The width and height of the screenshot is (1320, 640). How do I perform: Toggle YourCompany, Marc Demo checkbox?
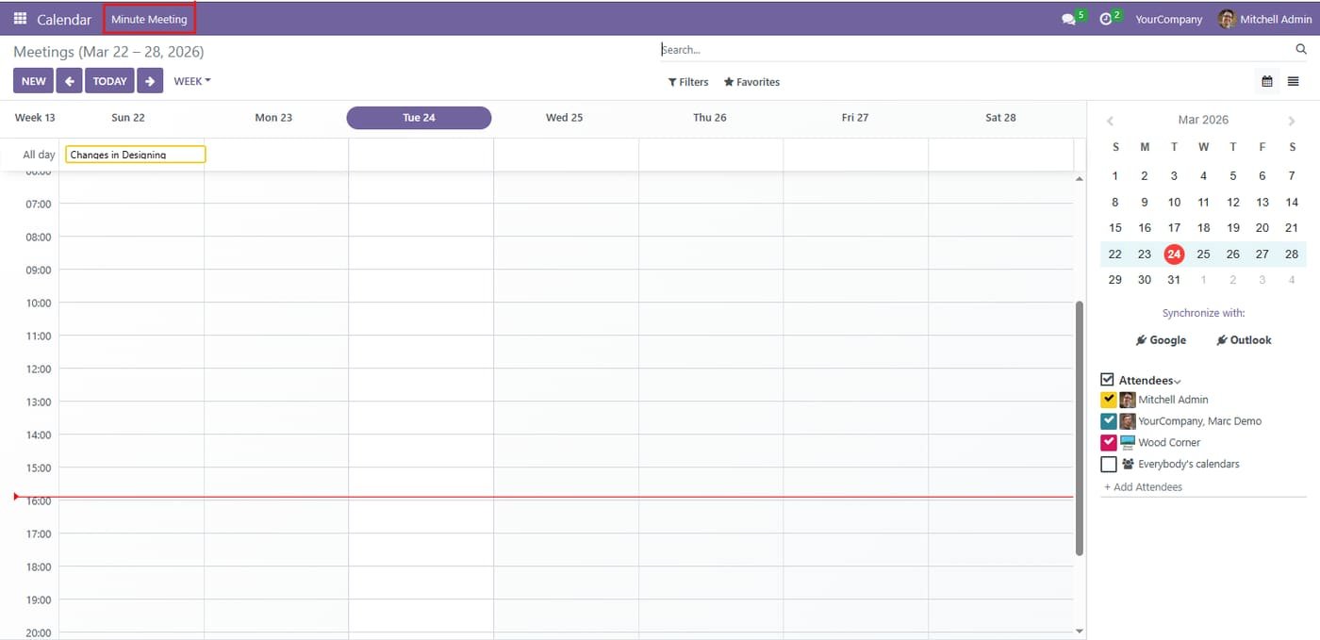coord(1109,421)
